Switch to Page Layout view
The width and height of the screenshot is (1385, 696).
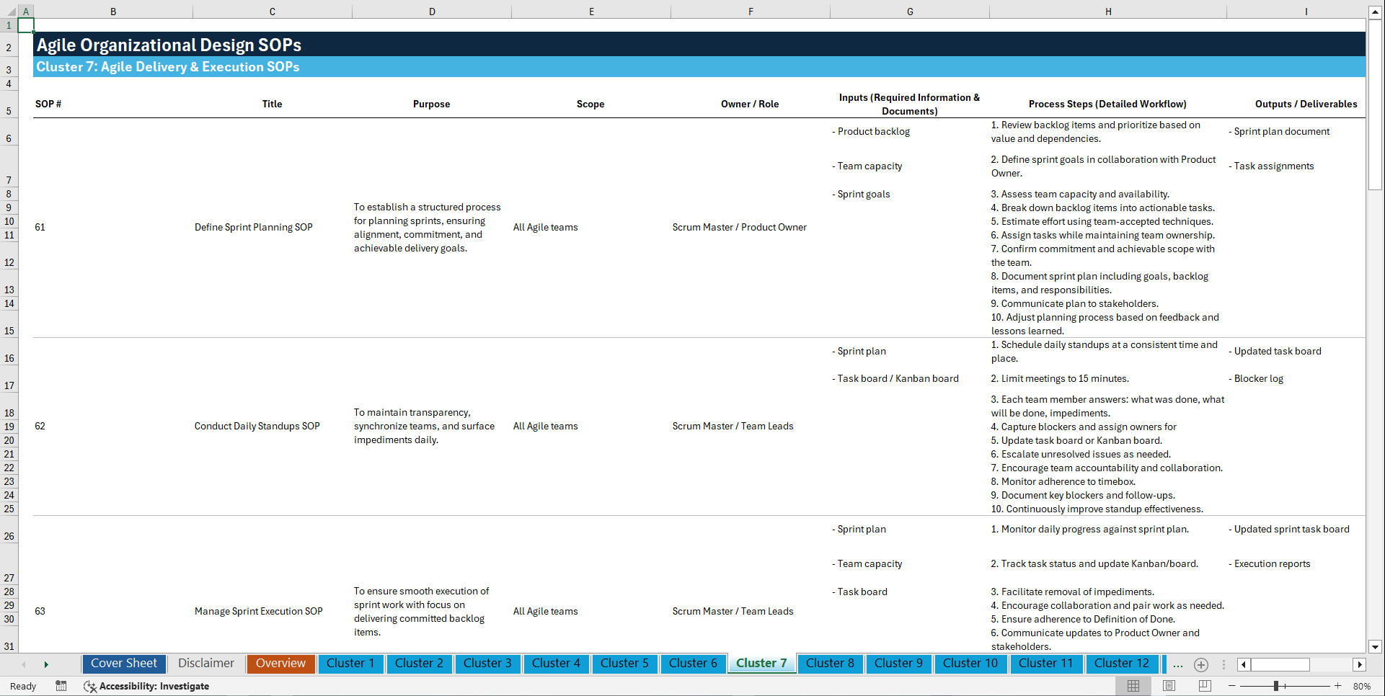pyautogui.click(x=1168, y=686)
